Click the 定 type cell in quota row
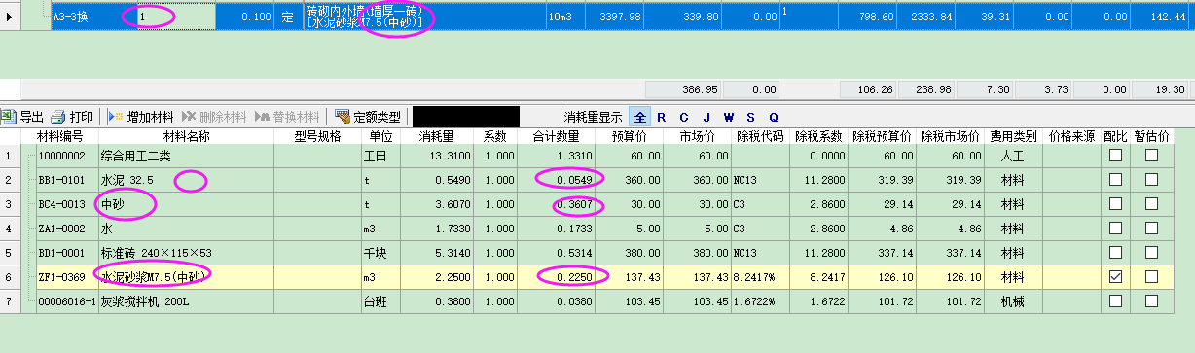1195x353 pixels. (x=289, y=17)
